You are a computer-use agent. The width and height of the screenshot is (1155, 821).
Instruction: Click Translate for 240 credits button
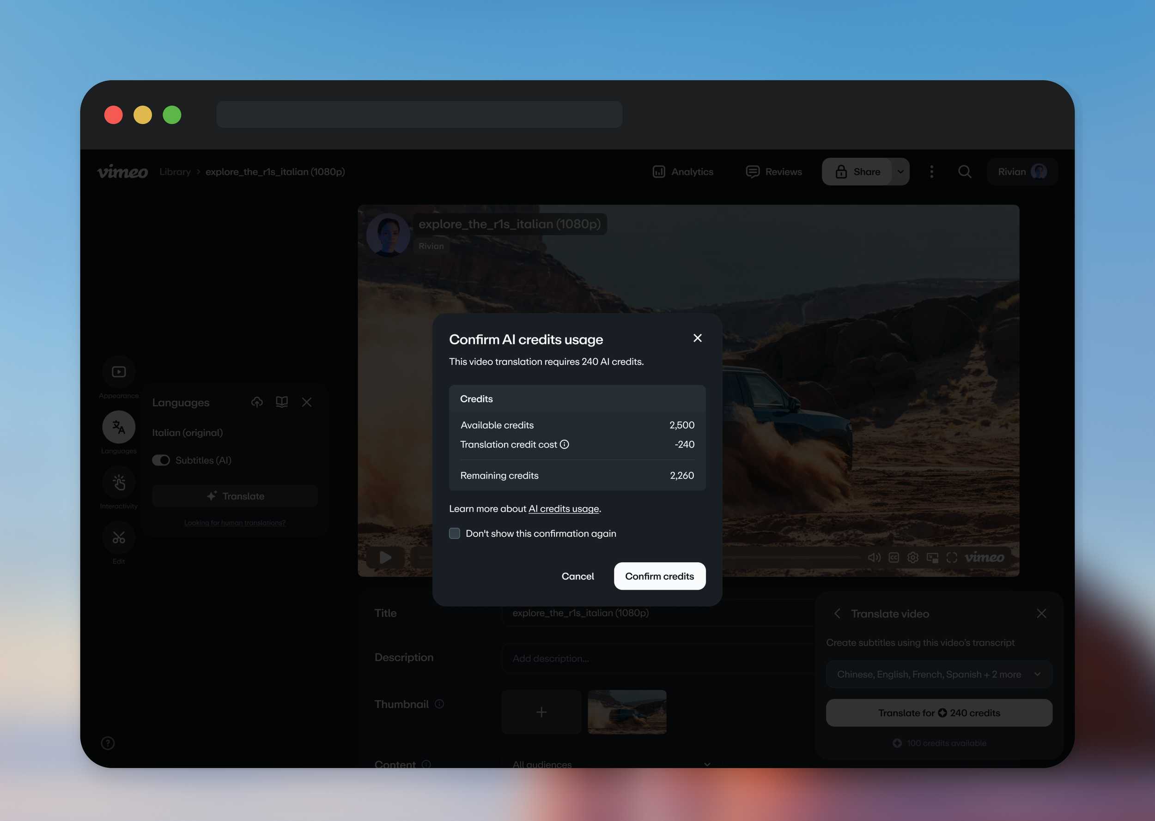tap(939, 713)
